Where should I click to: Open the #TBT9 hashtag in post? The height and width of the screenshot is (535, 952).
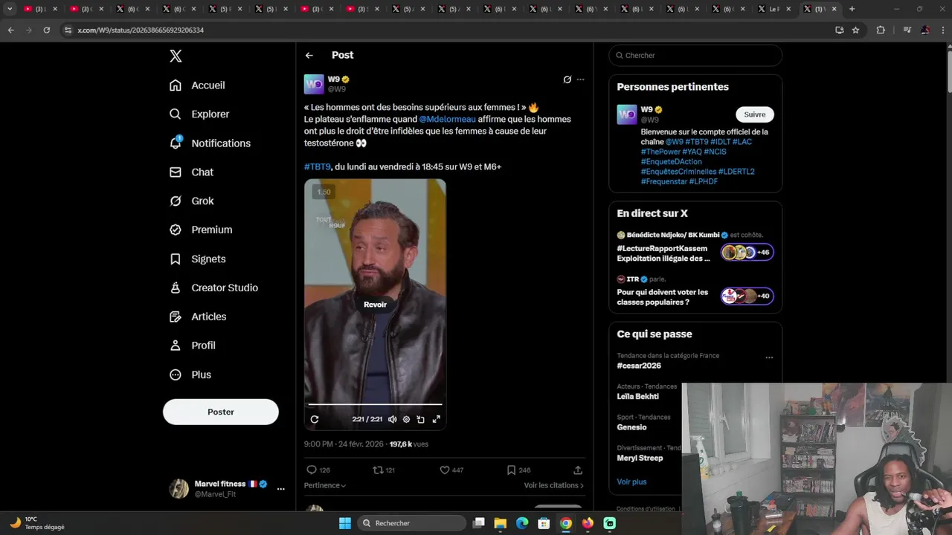[x=318, y=166]
